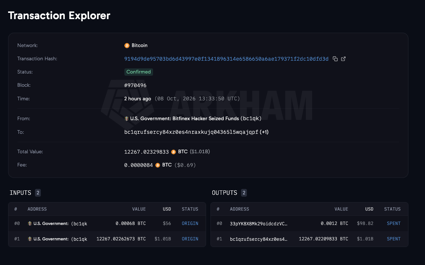Click the ADDRESS column header in Inputs table
This screenshot has height=265, width=425.
pyautogui.click(x=37, y=209)
